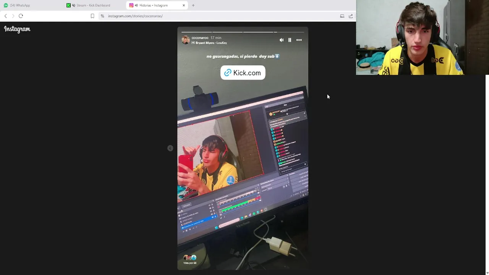
Task: Bookmark this page
Action: pyautogui.click(x=92, y=16)
